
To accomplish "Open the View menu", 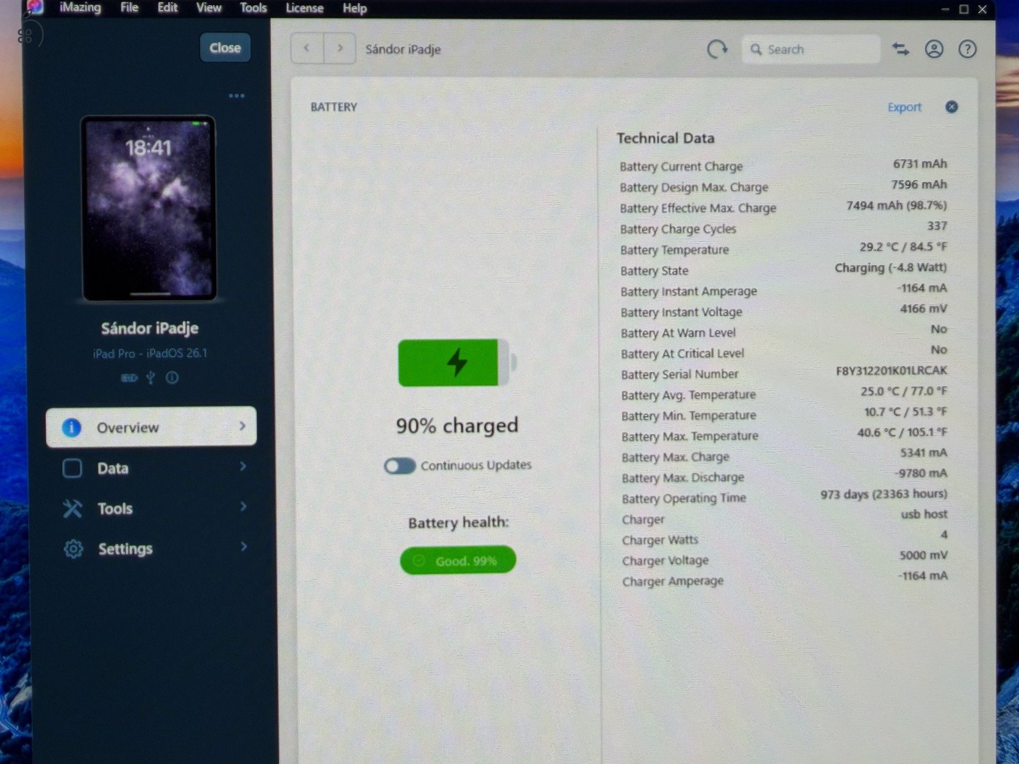I will pos(208,8).
